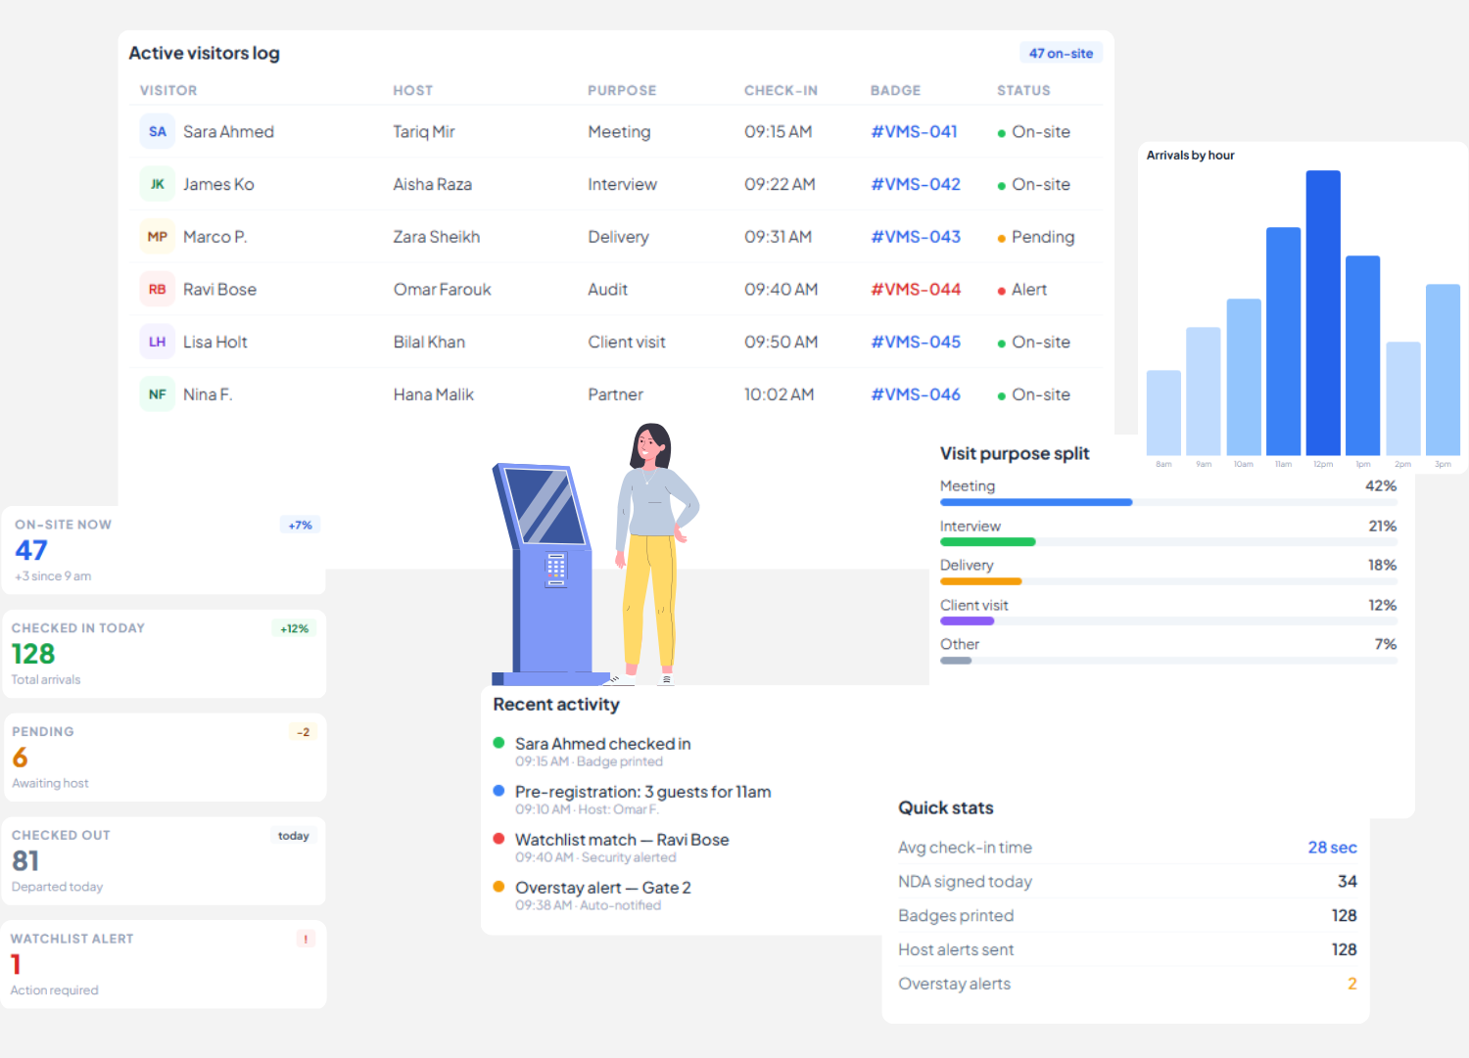Sort by BADGE column header
This screenshot has width=1469, height=1058.
pos(896,90)
